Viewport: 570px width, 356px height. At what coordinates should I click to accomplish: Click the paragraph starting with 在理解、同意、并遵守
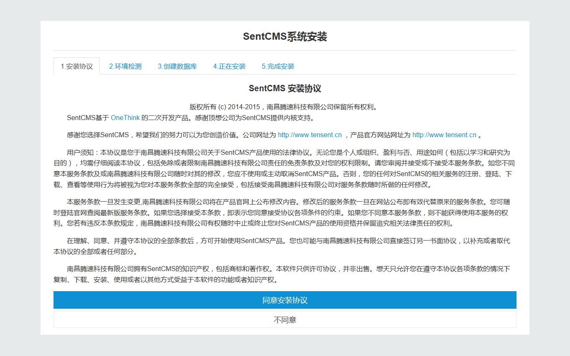tap(285, 246)
